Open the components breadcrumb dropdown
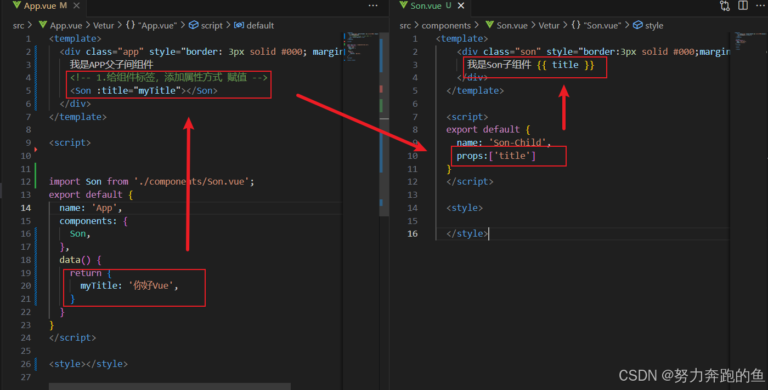The height and width of the screenshot is (390, 768). (446, 25)
